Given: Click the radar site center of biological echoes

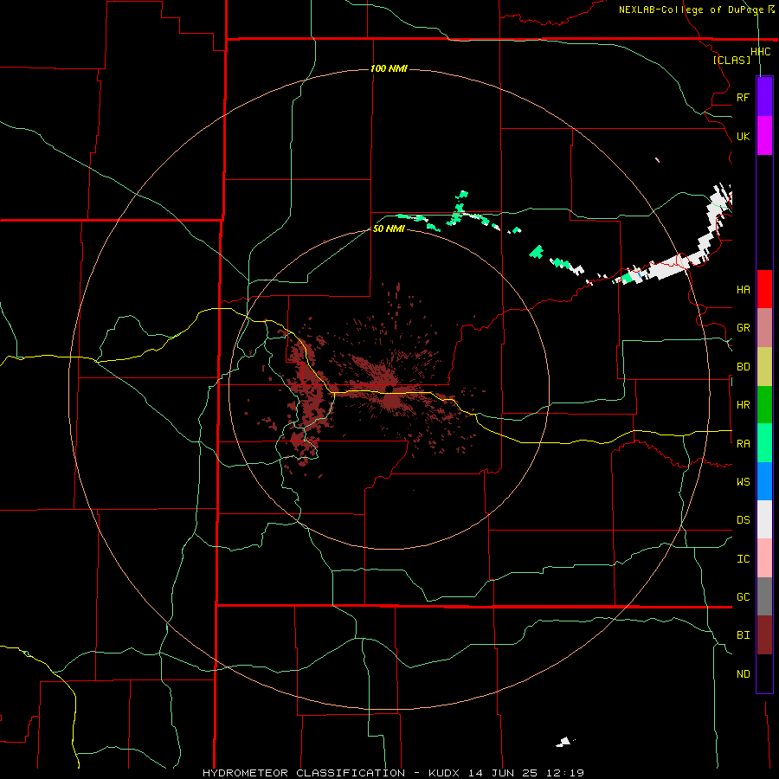Looking at the screenshot, I should click(x=389, y=389).
